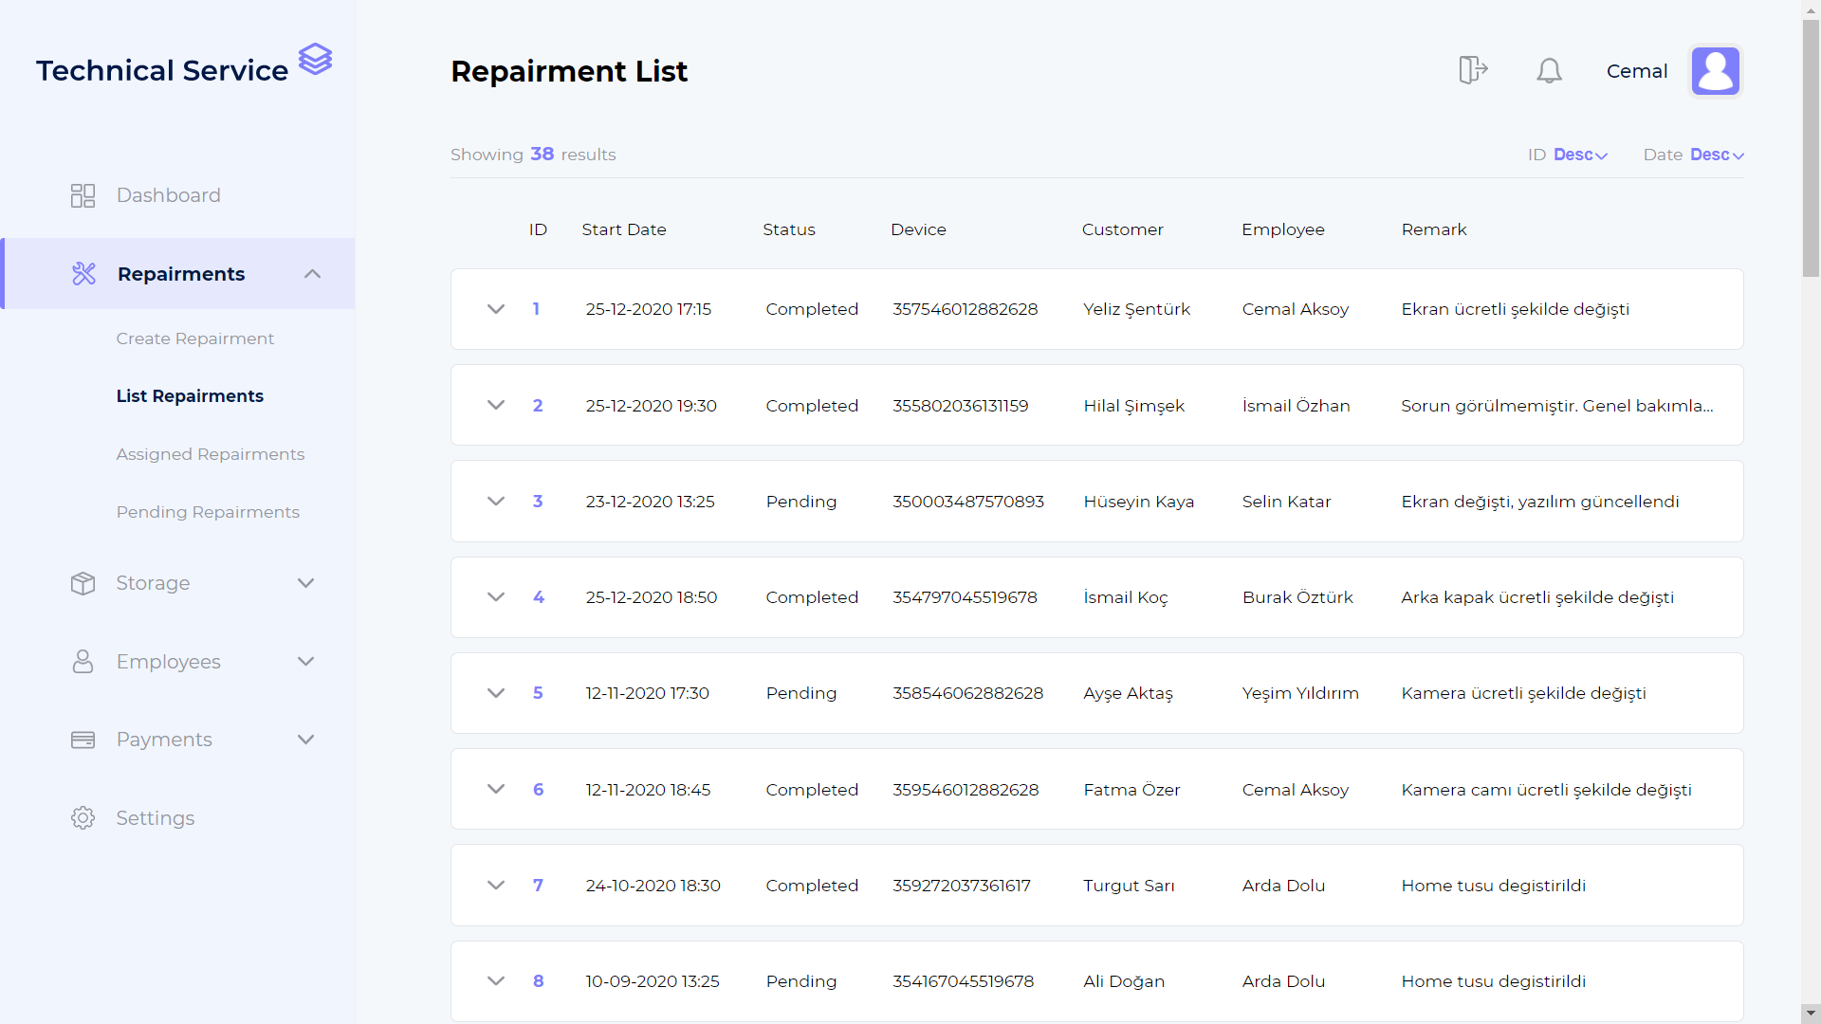Click the scrollbar down arrow
Viewport: 1821px width, 1024px height.
coord(1811,1014)
